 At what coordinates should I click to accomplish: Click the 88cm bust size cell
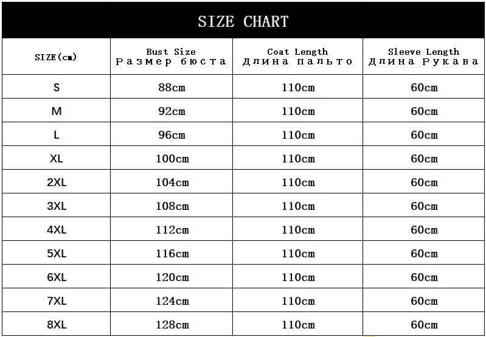[171, 88]
